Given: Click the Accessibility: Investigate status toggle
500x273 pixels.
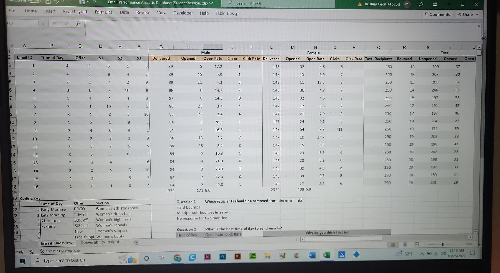Looking at the screenshot, I should coord(60,251).
